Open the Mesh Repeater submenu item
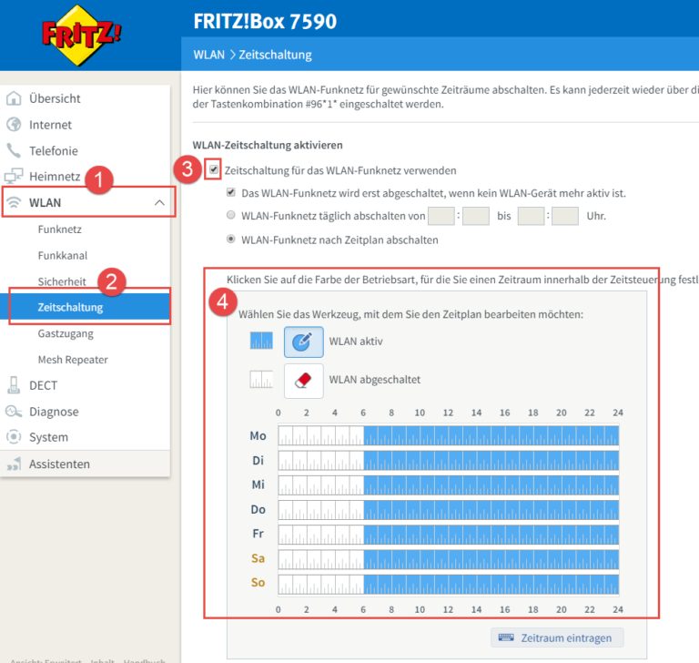The image size is (699, 663). (73, 360)
